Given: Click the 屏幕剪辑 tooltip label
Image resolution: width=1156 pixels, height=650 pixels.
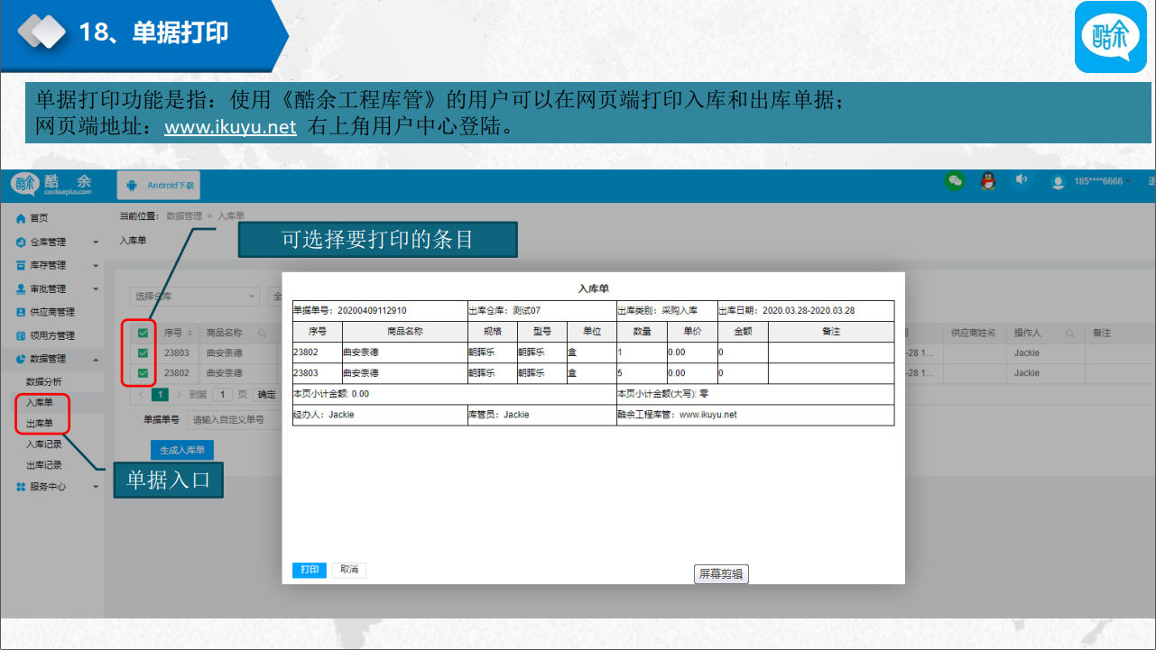Looking at the screenshot, I should 721,573.
